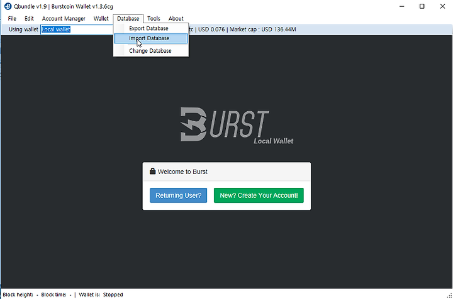Click the window resize grip in status bar
453x299 pixels.
(x=449, y=295)
